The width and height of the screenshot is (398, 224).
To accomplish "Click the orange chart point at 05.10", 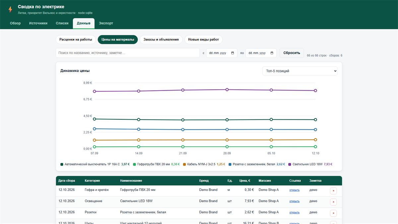I will [x=271, y=140].
